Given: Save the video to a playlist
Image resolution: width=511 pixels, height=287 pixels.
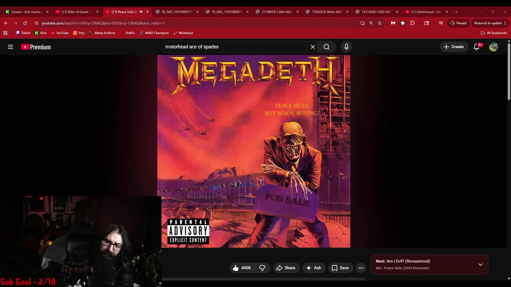Looking at the screenshot, I should point(340,268).
